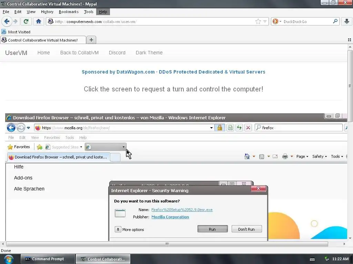
Task: Open the Edit menu in Mypal
Action: pos(18,12)
